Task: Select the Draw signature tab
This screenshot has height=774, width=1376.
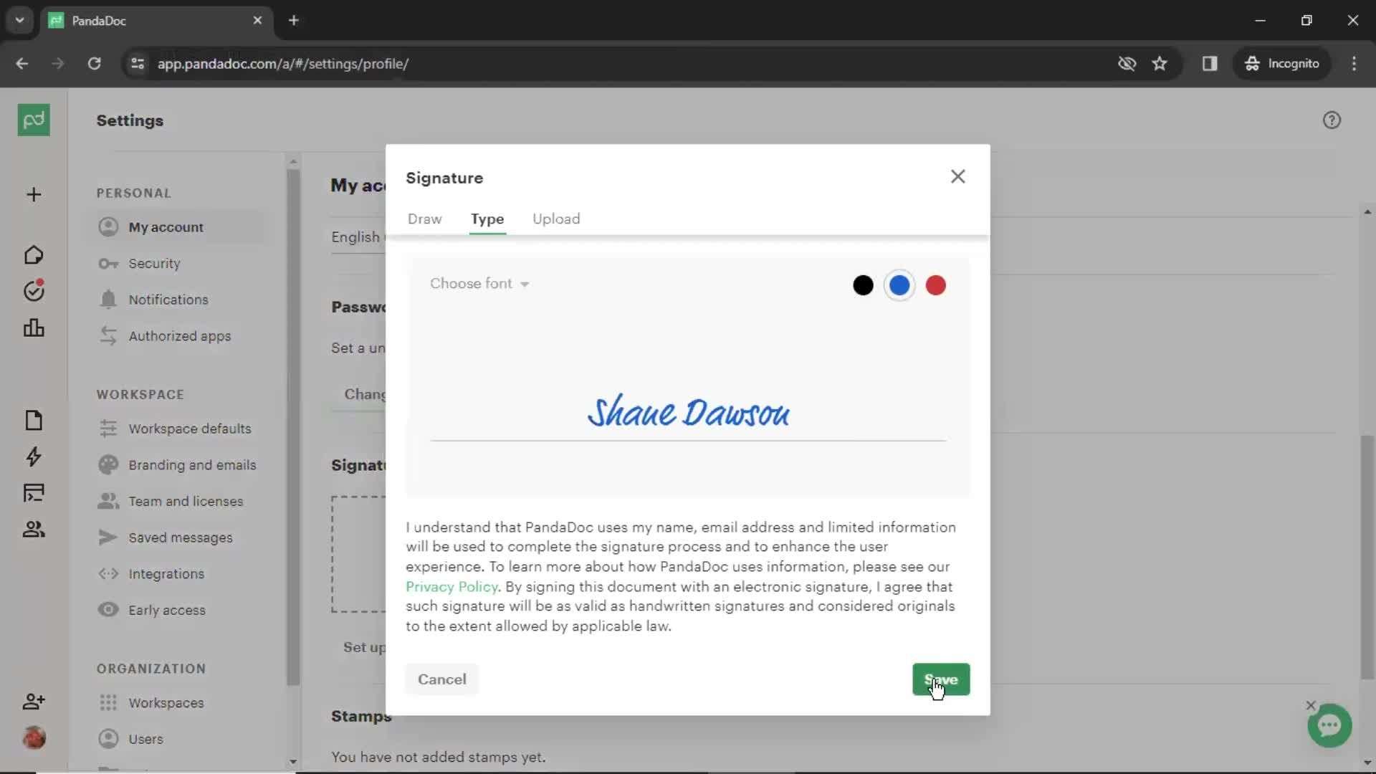Action: (424, 219)
